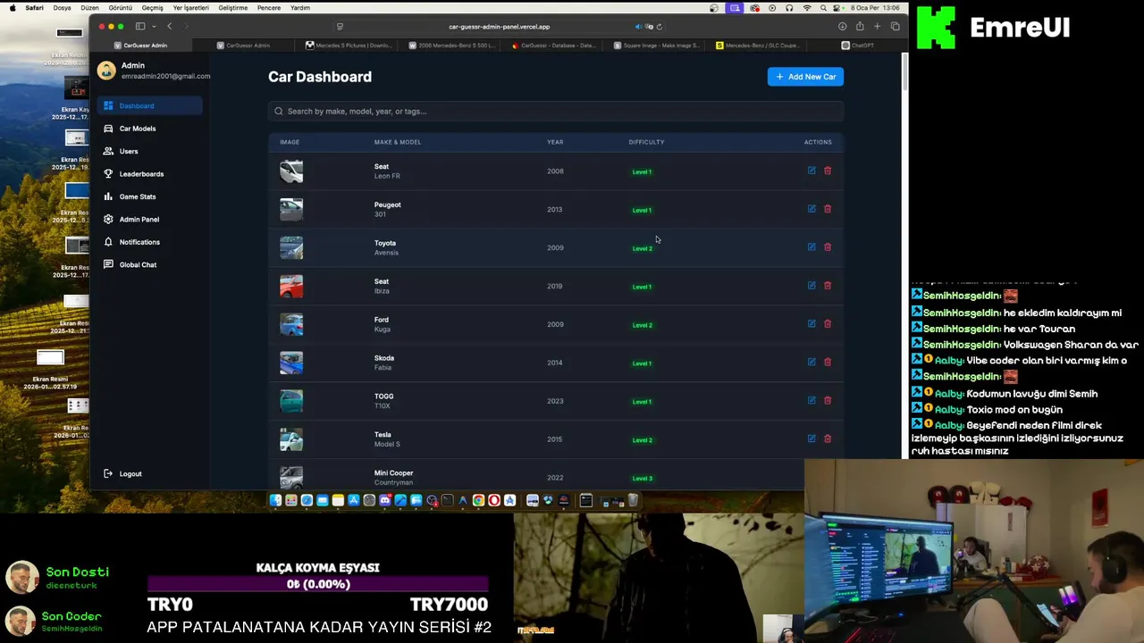Image resolution: width=1144 pixels, height=643 pixels.
Task: Click the Logout button
Action: [123, 473]
